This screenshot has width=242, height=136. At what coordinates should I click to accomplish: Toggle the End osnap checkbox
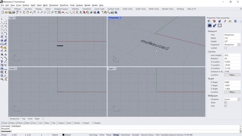(3, 123)
